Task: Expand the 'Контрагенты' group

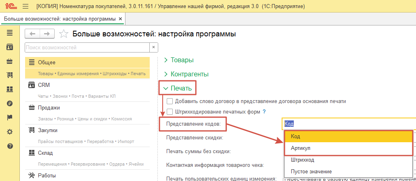Action: pyautogui.click(x=186, y=74)
